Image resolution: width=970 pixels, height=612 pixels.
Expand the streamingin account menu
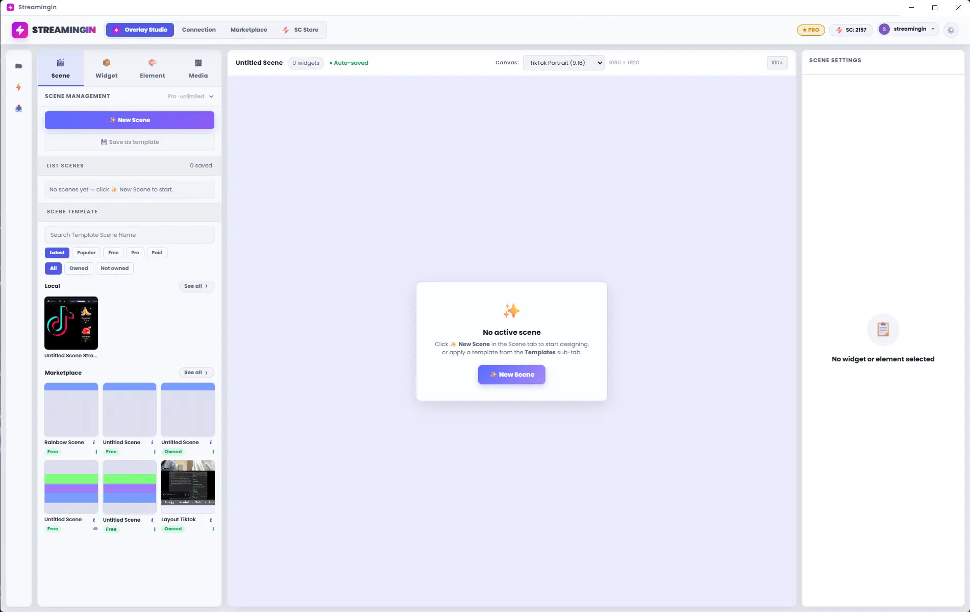(x=908, y=29)
